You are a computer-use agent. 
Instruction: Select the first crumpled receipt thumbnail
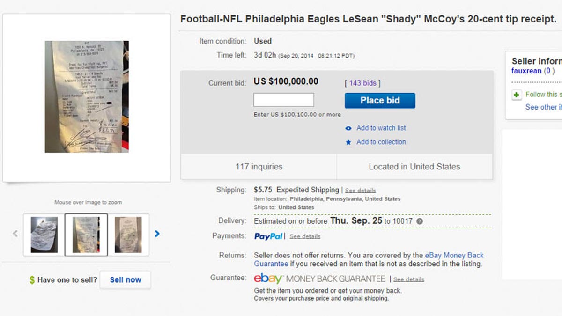pos(44,235)
